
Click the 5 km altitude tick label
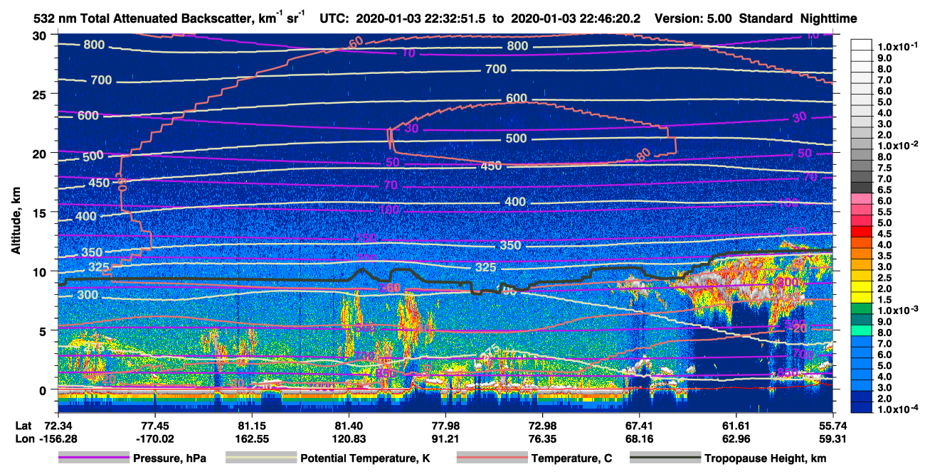pyautogui.click(x=43, y=330)
